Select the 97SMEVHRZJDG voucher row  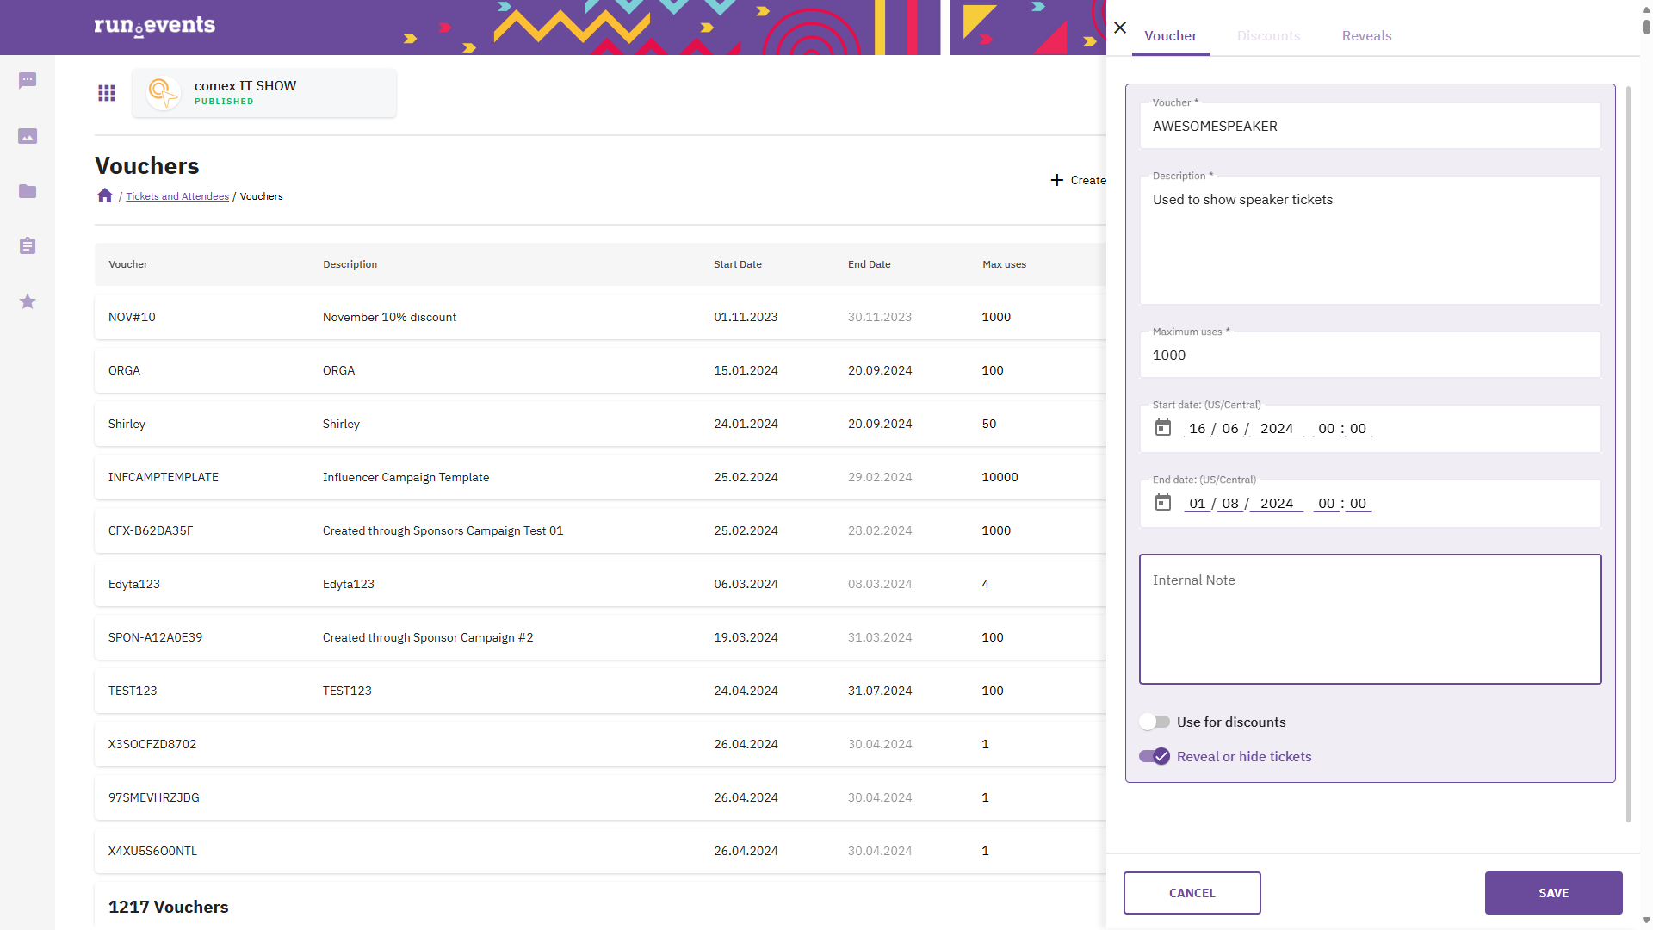(x=600, y=797)
